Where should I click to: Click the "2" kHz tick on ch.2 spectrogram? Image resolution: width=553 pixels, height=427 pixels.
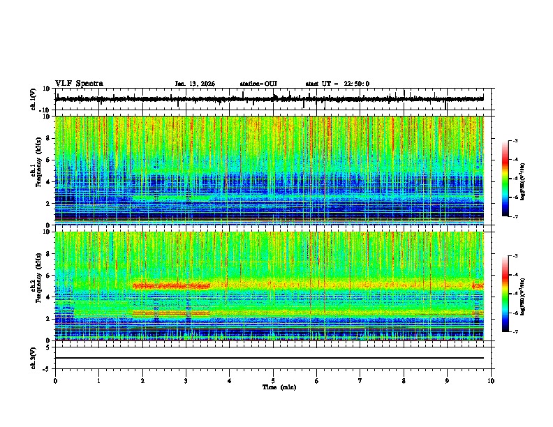[x=49, y=319]
